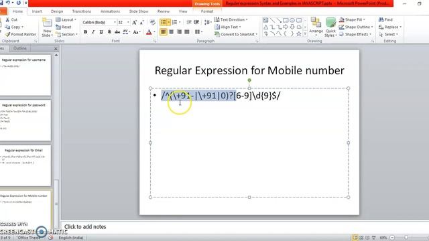Open Text Direction dropdown
Image resolution: width=429 pixels, height=241 pixels.
[231, 19]
